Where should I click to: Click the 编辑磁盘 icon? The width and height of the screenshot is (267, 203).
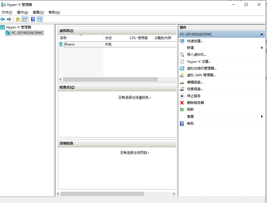tap(182, 82)
